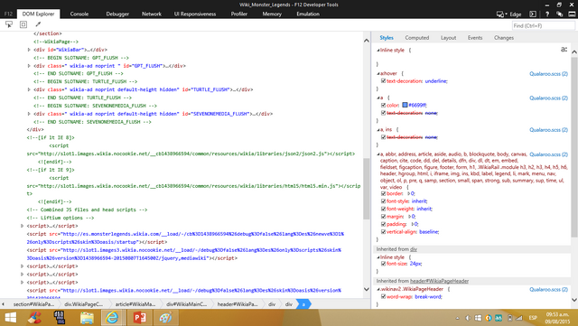This screenshot has width=578, height=326.
Task: Open Qualaroo.scss link beside .wikinav2 rule
Action: (x=548, y=290)
